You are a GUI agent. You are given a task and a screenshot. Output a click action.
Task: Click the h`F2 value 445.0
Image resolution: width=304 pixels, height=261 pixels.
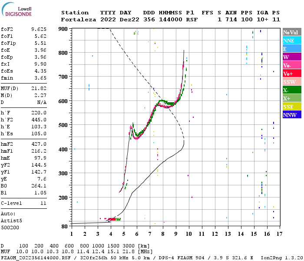(39, 120)
